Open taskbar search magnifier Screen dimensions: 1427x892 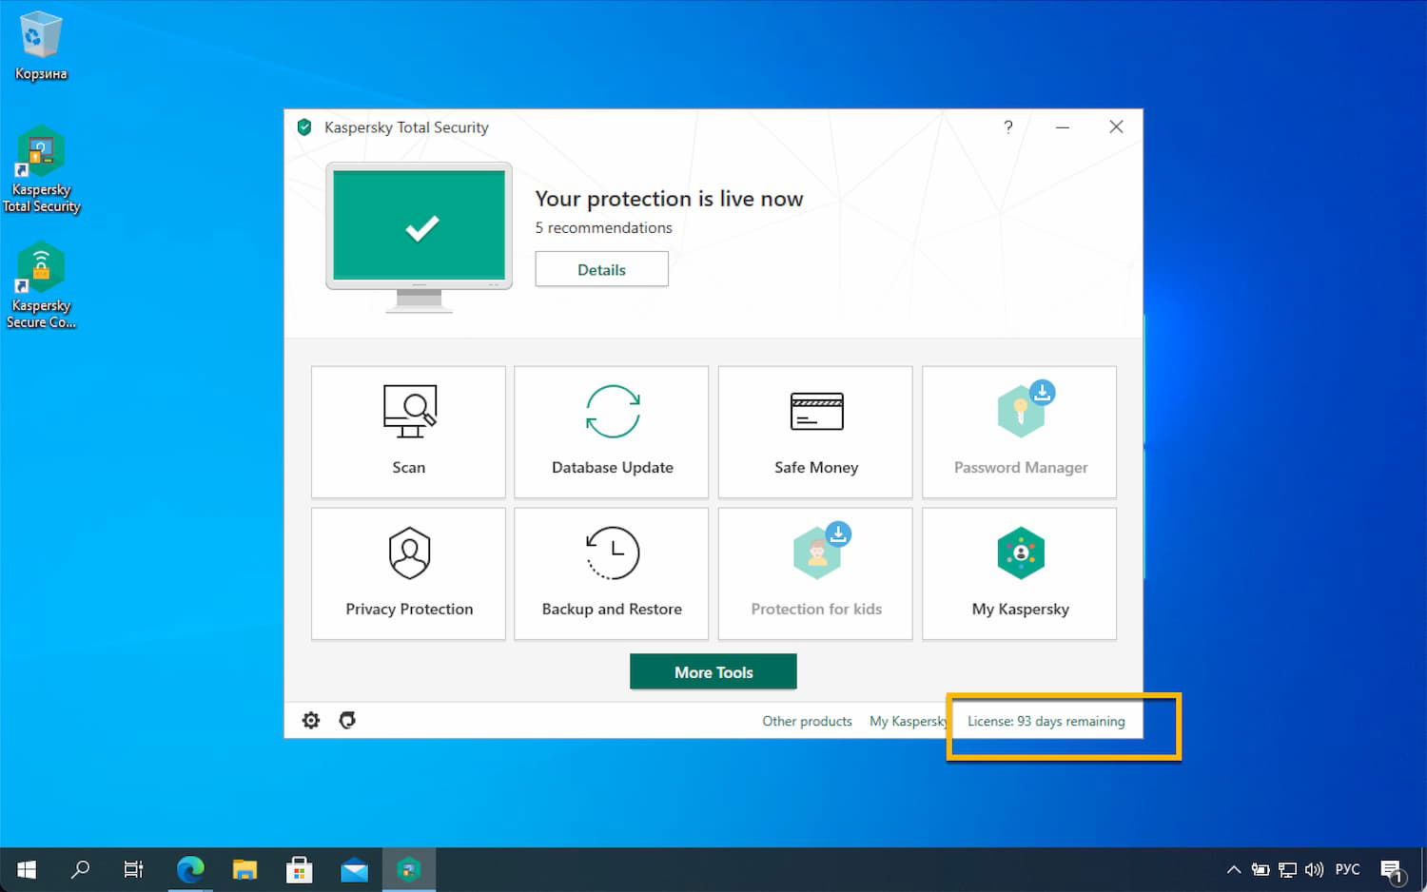tap(81, 869)
